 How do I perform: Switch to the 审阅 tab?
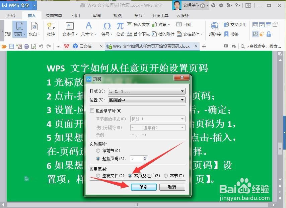[97, 16]
